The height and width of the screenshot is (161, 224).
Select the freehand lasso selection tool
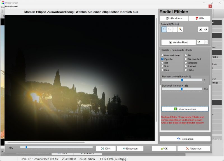pos(169,29)
